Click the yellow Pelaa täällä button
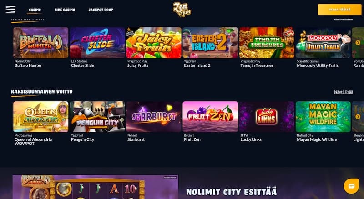The image size is (364, 199). pyautogui.click(x=339, y=10)
